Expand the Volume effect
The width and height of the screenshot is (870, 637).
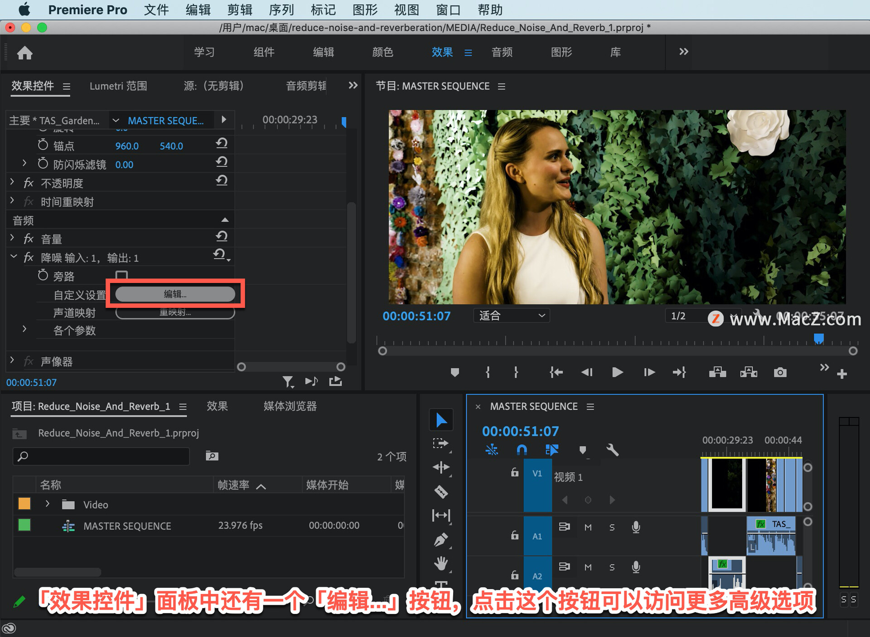[12, 237]
